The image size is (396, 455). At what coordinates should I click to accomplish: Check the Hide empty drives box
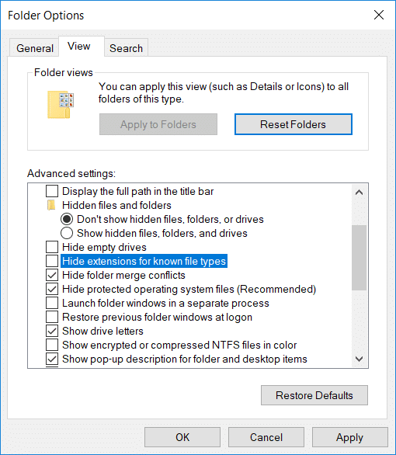pos(52,247)
